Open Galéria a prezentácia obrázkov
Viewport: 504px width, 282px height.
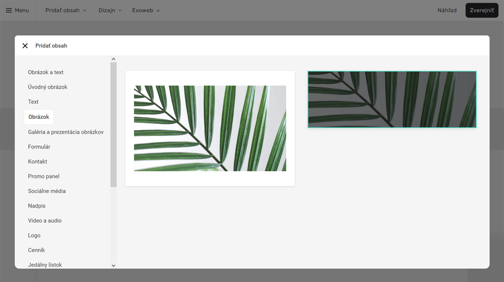pos(66,132)
